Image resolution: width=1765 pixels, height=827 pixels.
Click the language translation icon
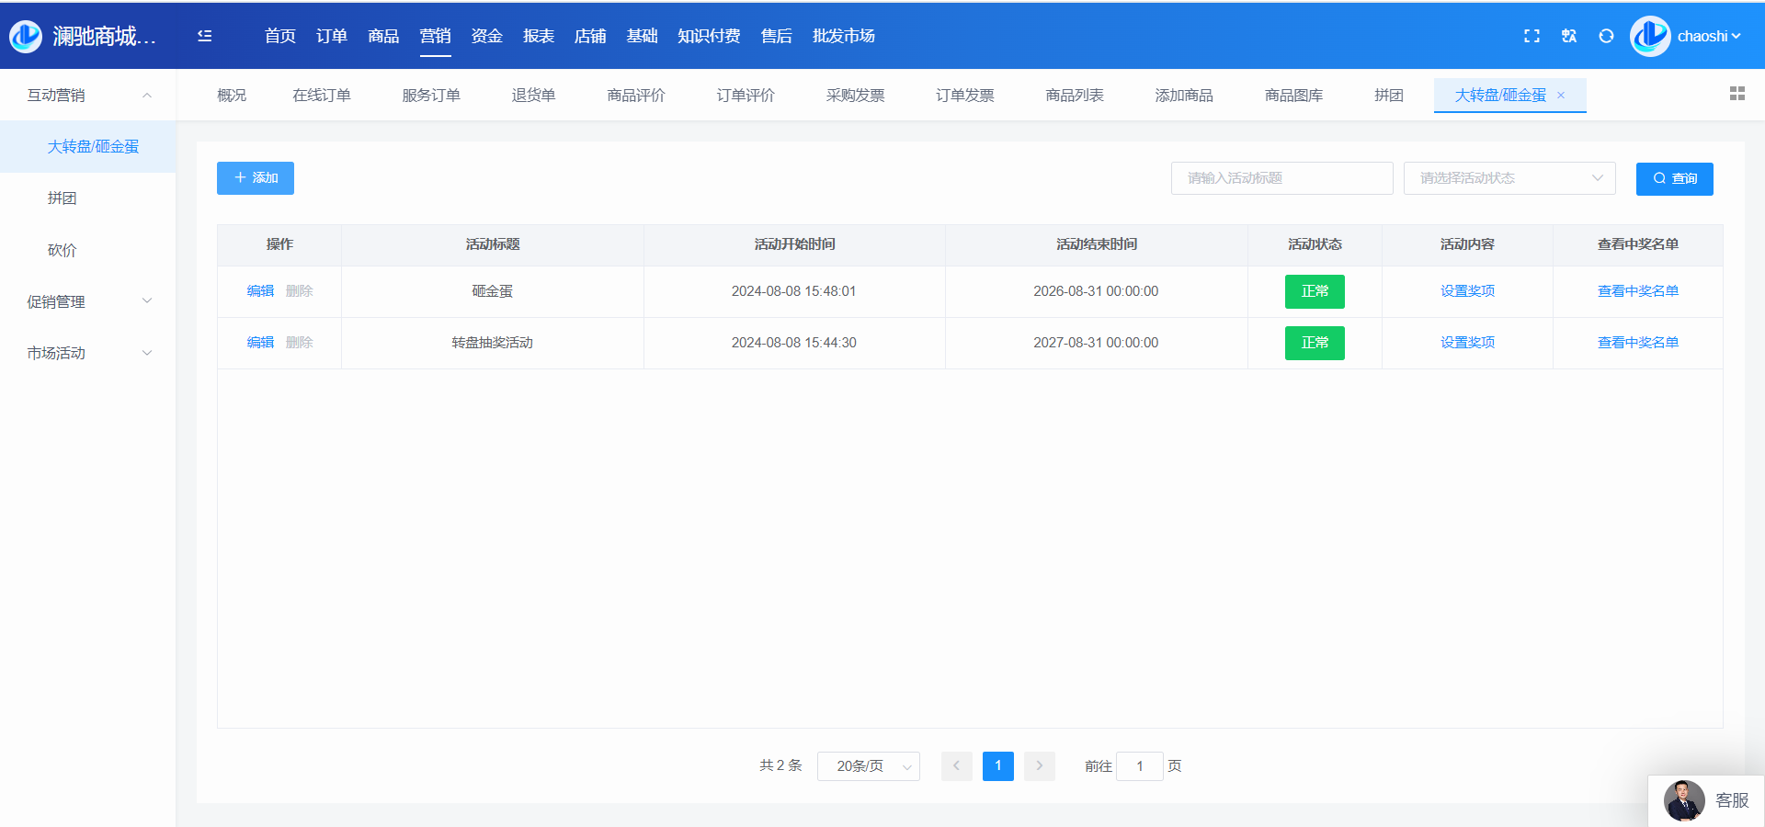click(x=1569, y=36)
